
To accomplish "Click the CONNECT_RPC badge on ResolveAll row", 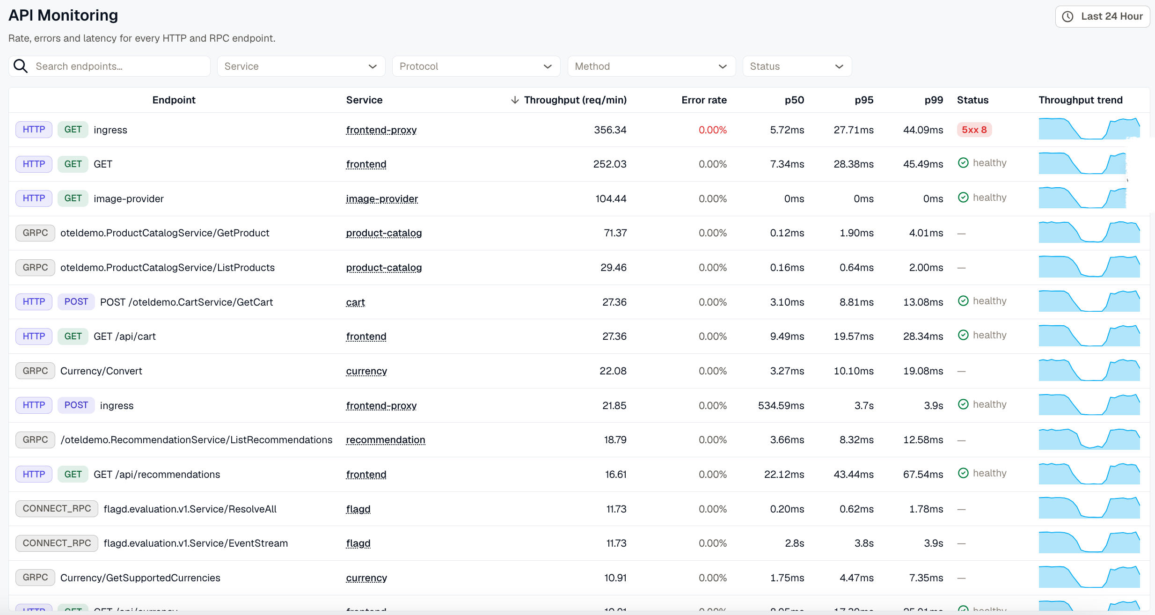I will 57,509.
